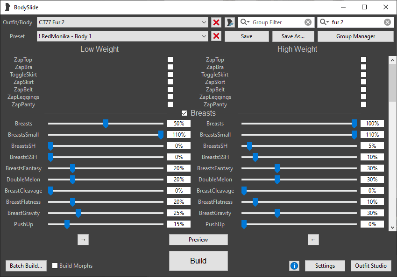Click the Low Weight BreastGravity slider handle
397x277 pixels.
(x=78, y=213)
